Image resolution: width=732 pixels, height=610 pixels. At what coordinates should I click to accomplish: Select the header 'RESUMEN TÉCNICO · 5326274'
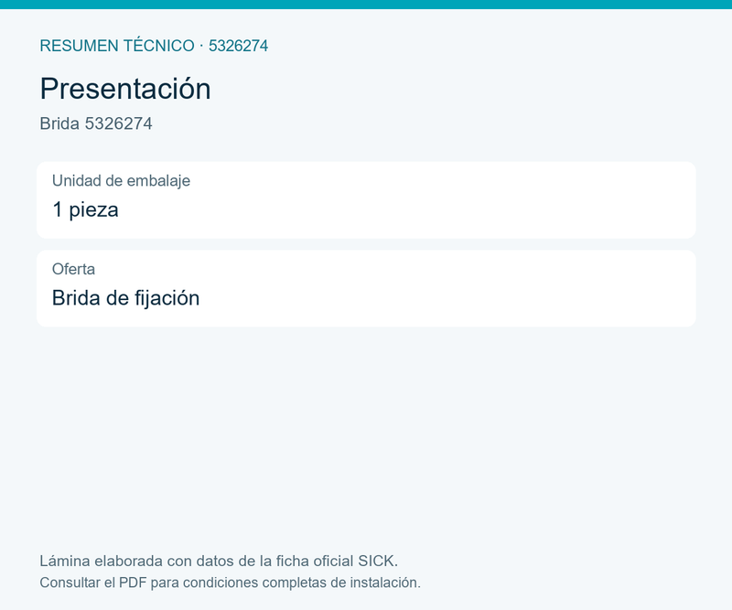(x=154, y=46)
